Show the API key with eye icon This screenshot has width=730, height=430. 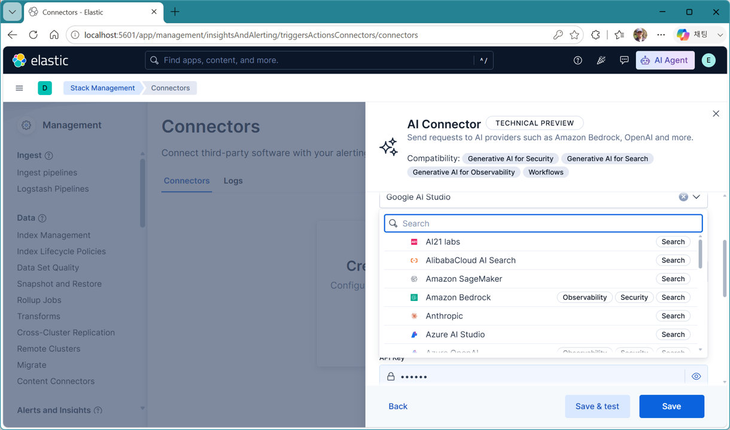pyautogui.click(x=696, y=376)
